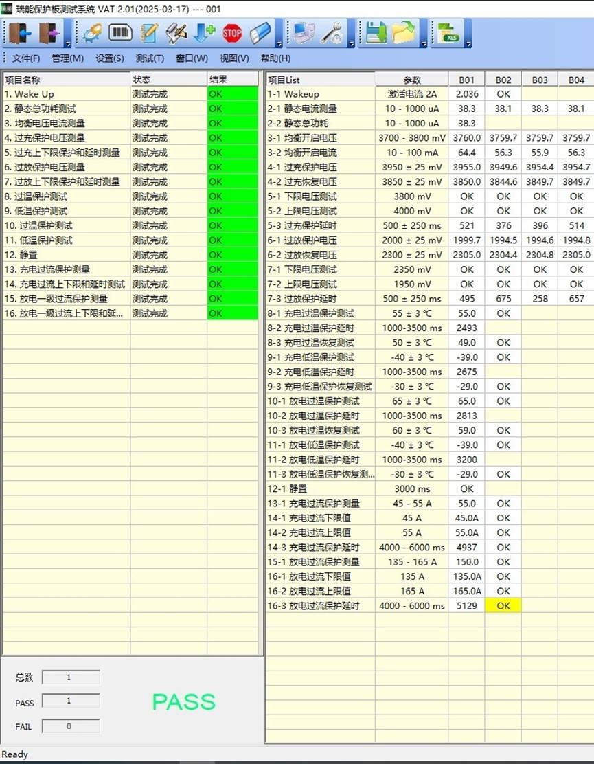Image resolution: width=594 pixels, height=764 pixels.
Task: Click the 状态 column header
Action: [168, 80]
